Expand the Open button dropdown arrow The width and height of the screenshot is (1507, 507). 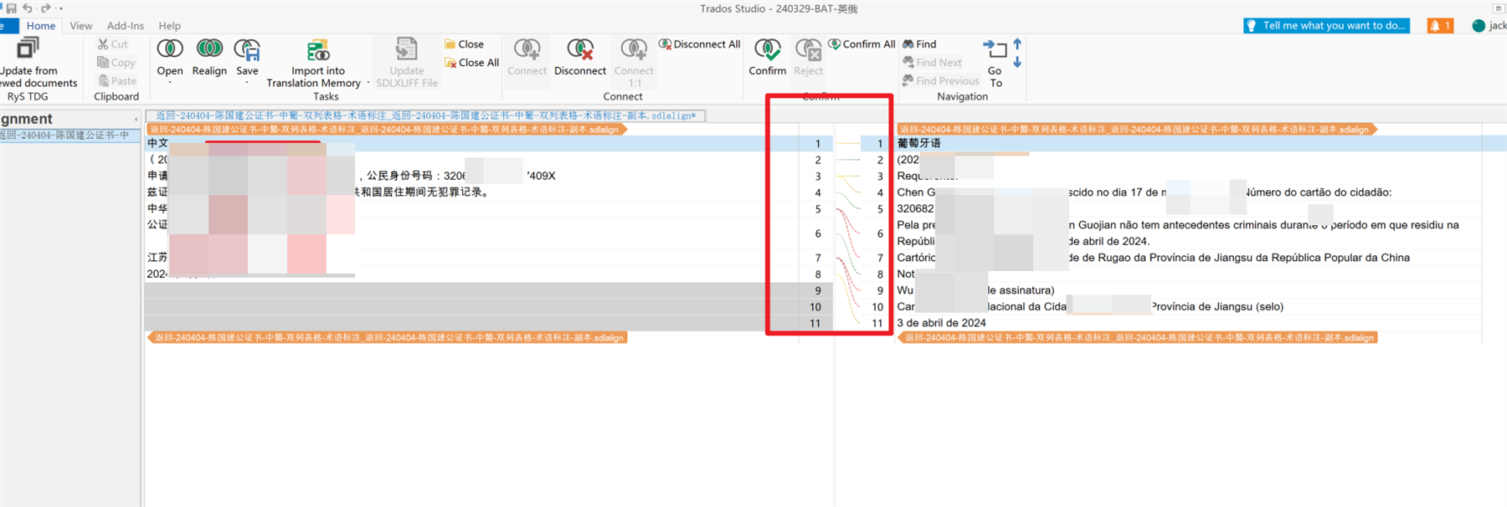click(170, 83)
